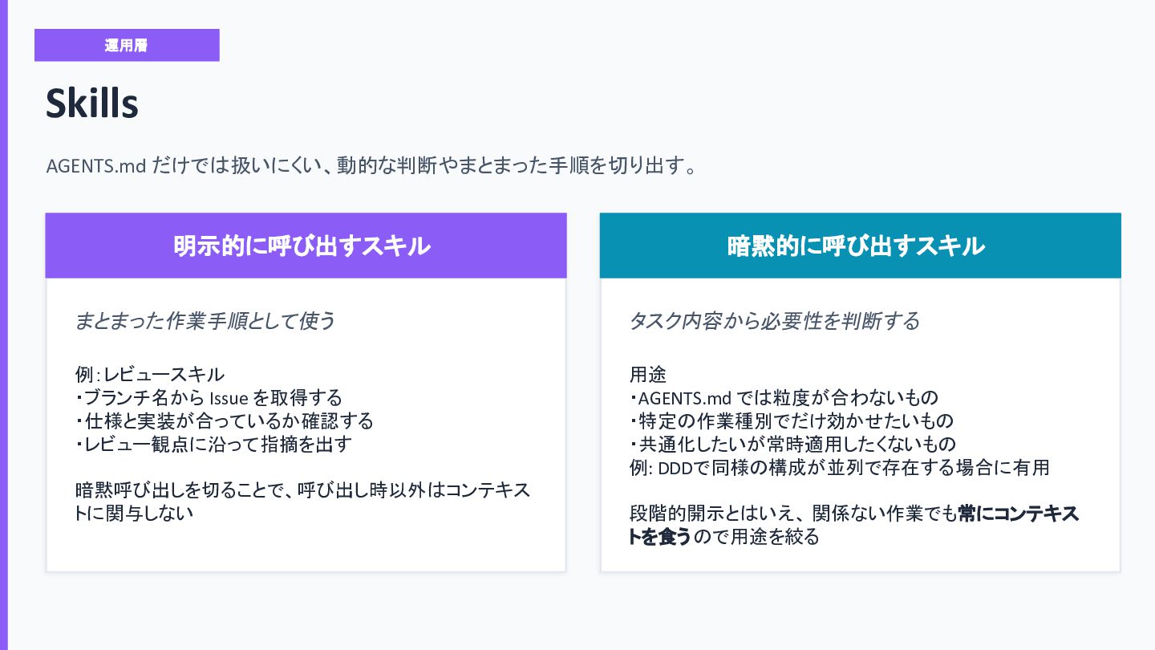Click bullet ブランチ名から Issue を取得する
Screen dimensions: 1155x650
click(x=209, y=397)
